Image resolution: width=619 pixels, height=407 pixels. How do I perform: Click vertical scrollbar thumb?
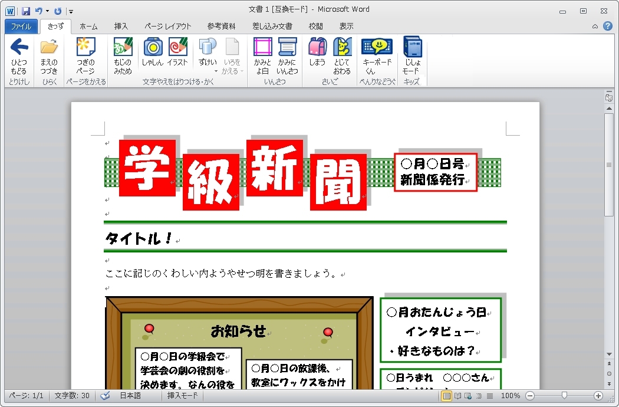click(x=609, y=165)
